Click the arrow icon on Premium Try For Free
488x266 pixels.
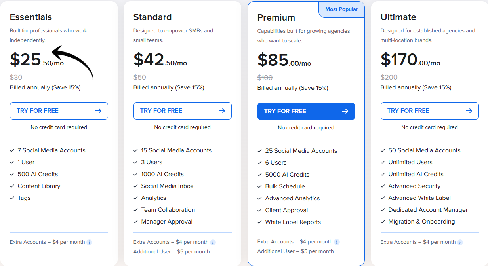[x=345, y=111]
